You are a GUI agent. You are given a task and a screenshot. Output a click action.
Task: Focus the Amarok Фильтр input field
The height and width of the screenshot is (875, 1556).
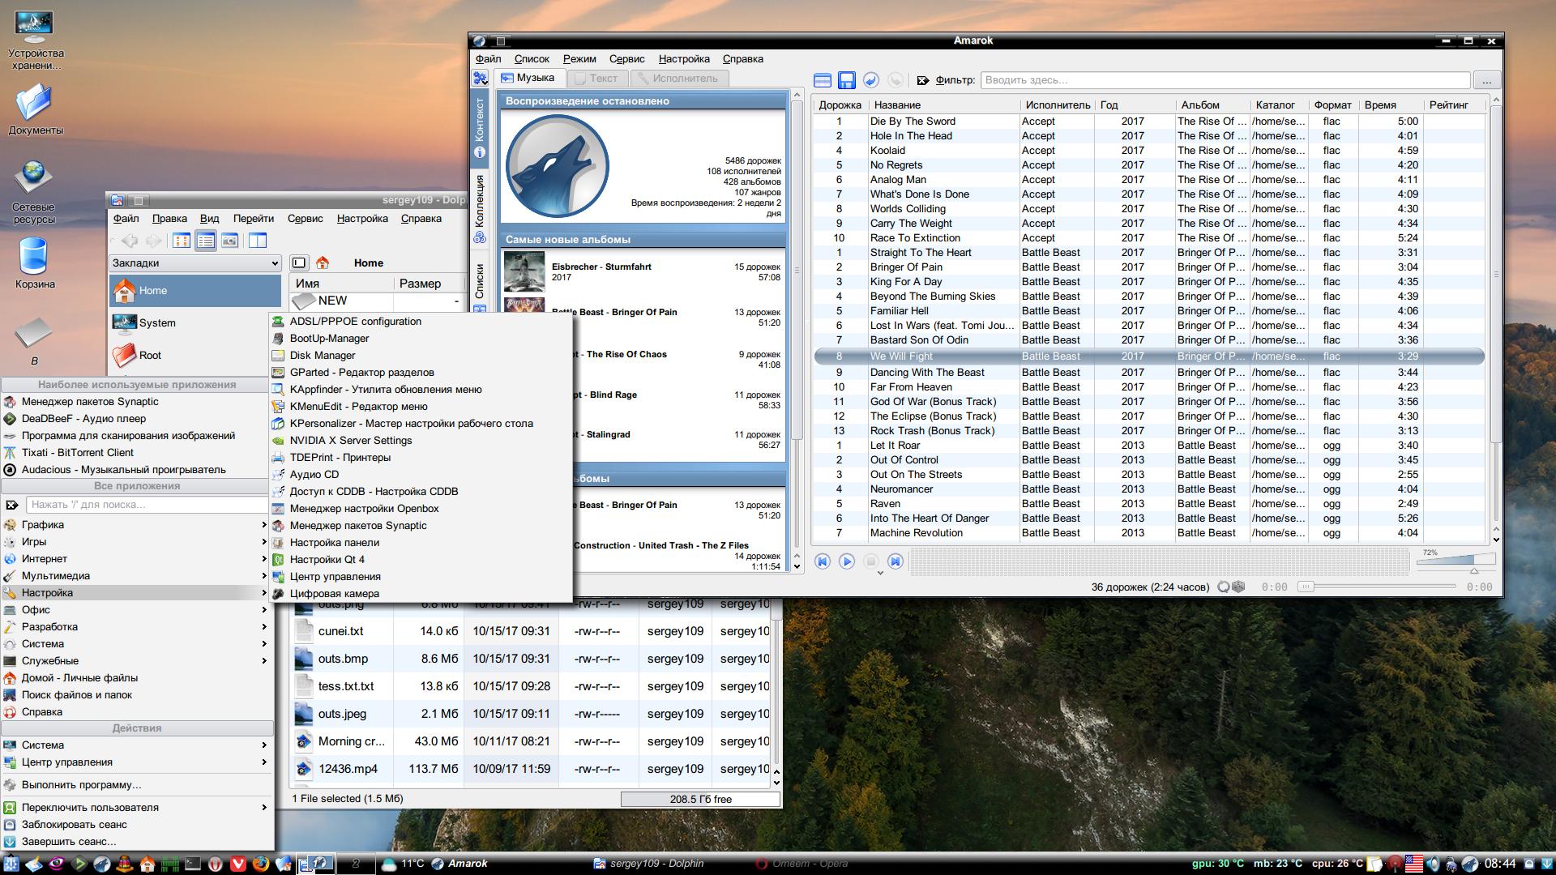coord(1225,80)
